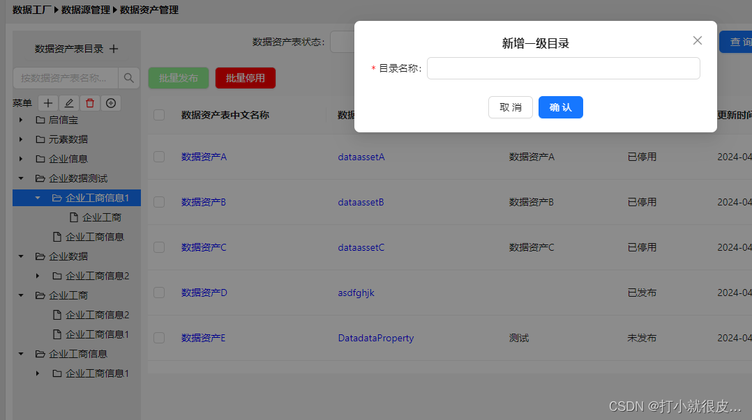Collapse the 企业数据测试 tree node arrow
Image resolution: width=752 pixels, height=420 pixels.
21,178
